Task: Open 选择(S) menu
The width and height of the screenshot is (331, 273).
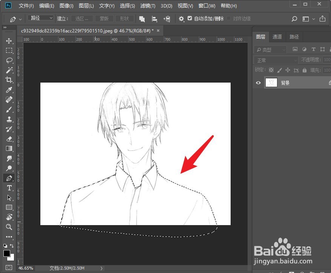Action: (x=127, y=6)
